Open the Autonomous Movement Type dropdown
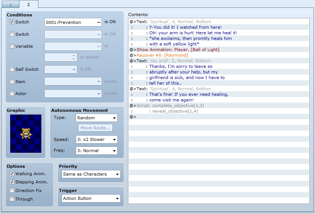Image resolution: width=315 pixels, height=214 pixels. coord(97,118)
